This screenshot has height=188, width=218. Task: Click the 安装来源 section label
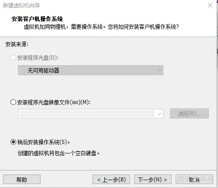coord(17,44)
